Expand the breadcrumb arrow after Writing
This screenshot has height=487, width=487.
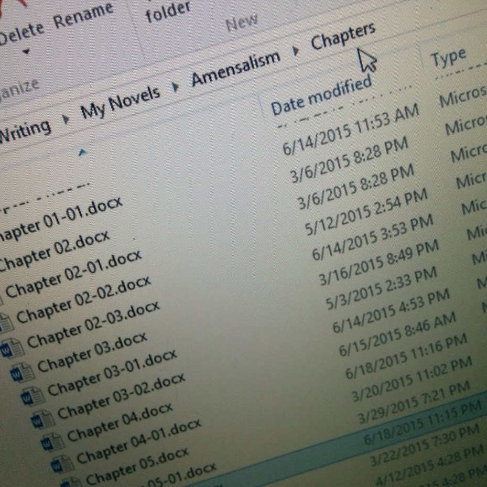click(x=65, y=119)
